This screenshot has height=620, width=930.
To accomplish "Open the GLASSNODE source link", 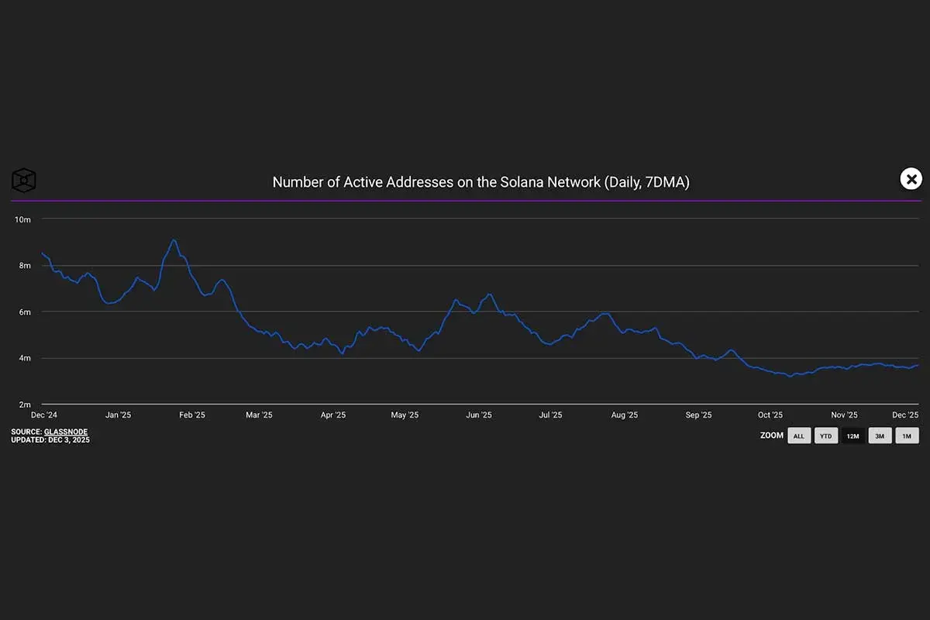I will tap(66, 432).
